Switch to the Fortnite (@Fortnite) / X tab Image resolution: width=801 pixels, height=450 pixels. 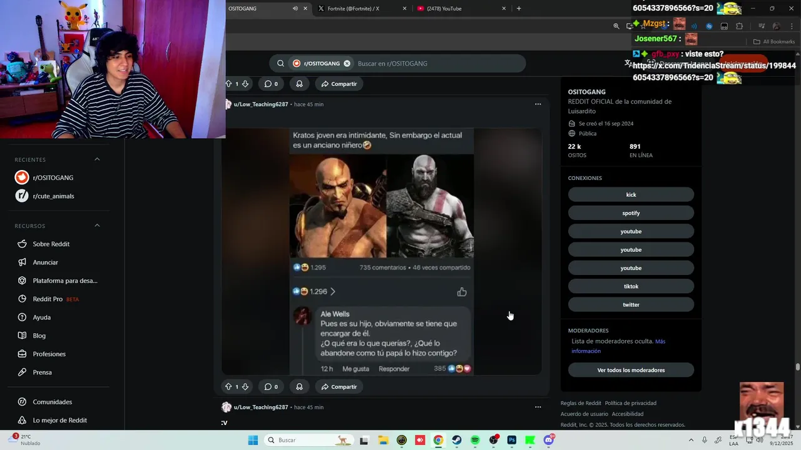pos(354,9)
